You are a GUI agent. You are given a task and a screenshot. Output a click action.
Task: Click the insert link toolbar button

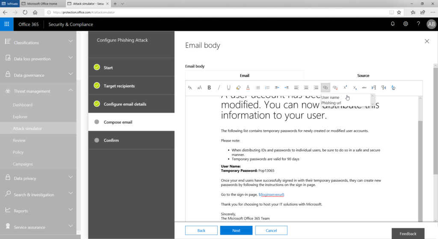[x=326, y=87]
